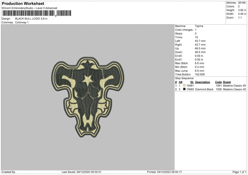Click thread code 1006
Viewport: 248px width, 175px height.
(x=219, y=90)
